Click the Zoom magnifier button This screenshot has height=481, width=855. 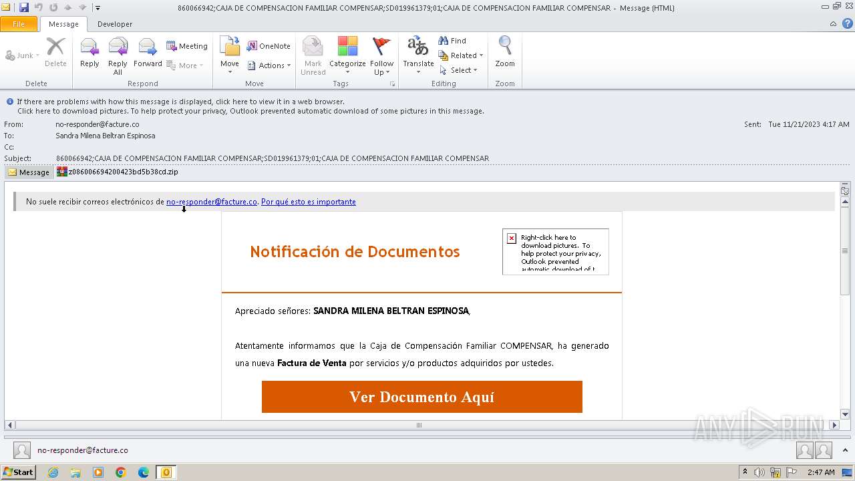(x=505, y=53)
